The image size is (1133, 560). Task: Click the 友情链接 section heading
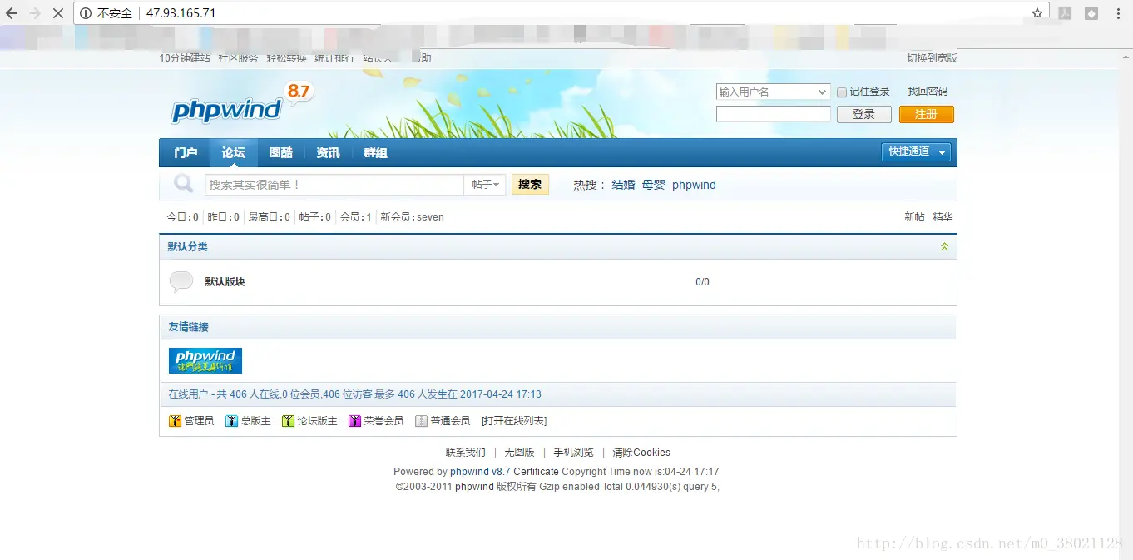[188, 327]
